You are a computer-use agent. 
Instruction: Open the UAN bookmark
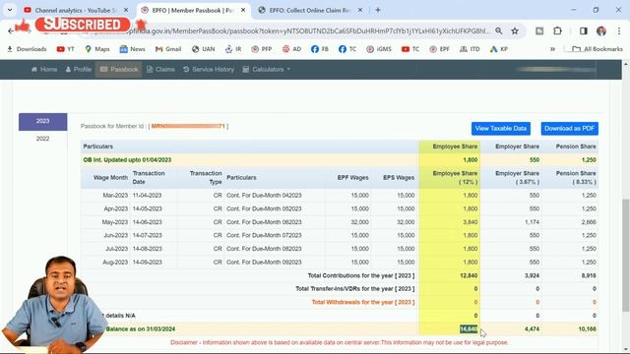[204, 49]
